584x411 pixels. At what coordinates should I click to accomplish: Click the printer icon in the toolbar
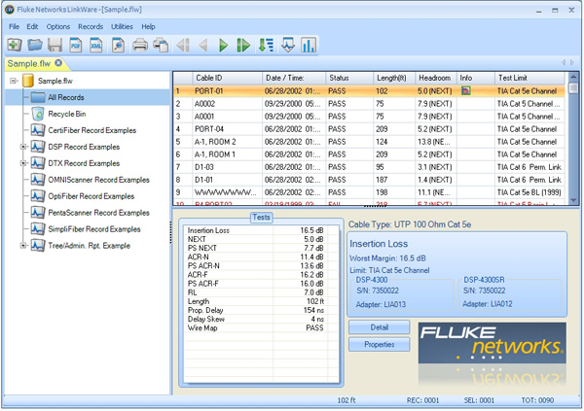click(x=140, y=45)
